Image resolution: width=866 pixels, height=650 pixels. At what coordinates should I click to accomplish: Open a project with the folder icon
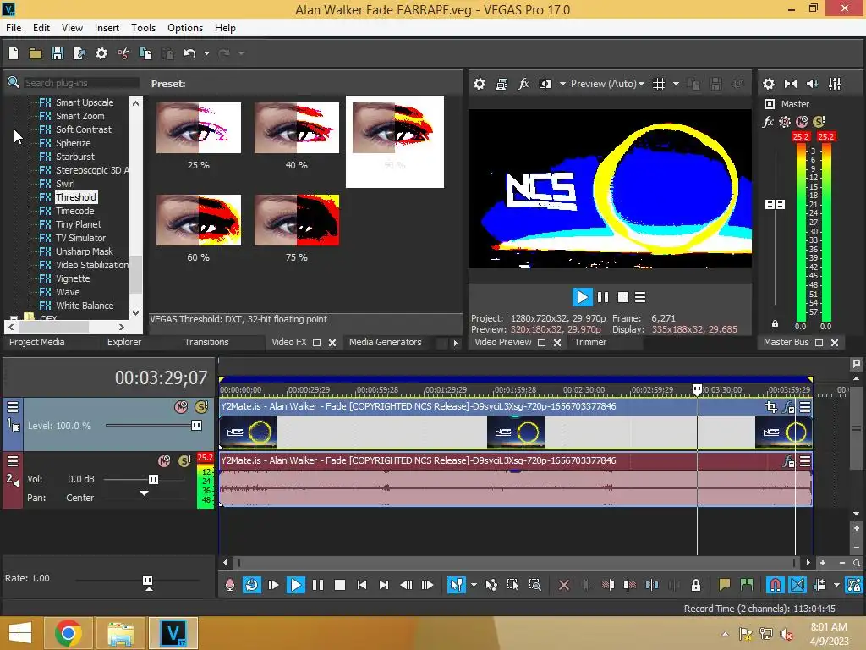click(x=36, y=53)
